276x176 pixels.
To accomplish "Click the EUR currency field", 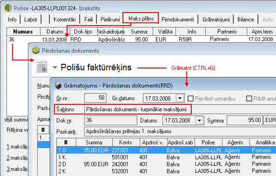I will 270,121.
